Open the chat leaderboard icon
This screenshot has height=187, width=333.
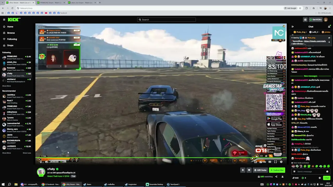(329, 26)
